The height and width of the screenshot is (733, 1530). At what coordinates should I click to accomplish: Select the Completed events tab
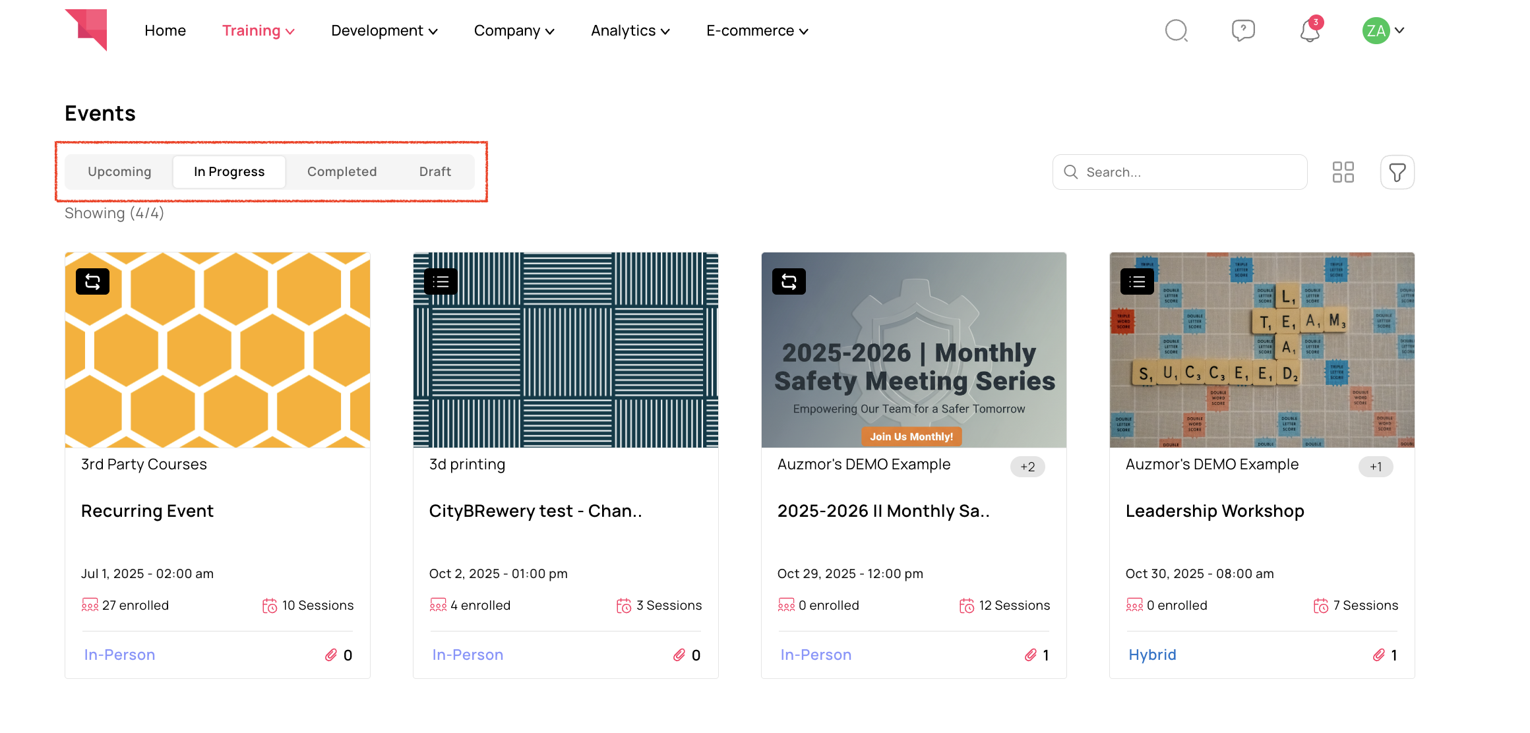tap(342, 171)
